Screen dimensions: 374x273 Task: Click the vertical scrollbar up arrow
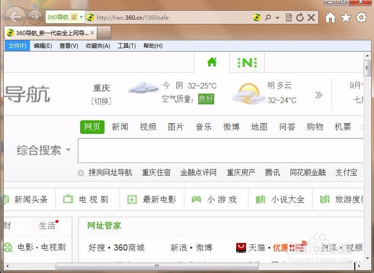pos(367,56)
